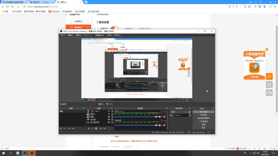Mute the 麦克风/Aux speaker icon
The width and height of the screenshot is (278, 156).
coord(160,117)
